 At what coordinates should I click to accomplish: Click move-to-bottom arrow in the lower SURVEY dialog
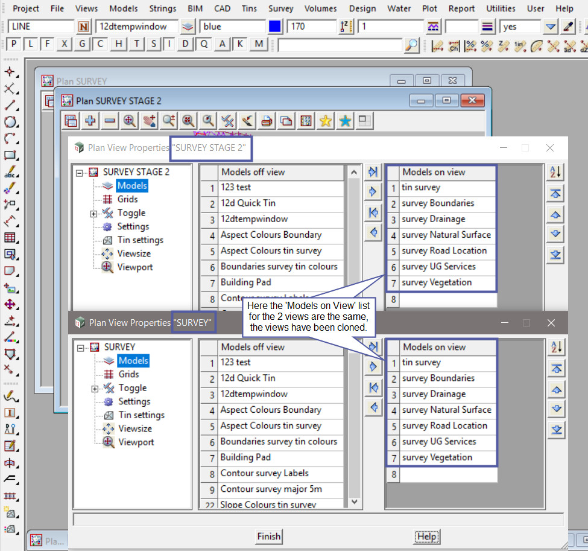coord(556,430)
